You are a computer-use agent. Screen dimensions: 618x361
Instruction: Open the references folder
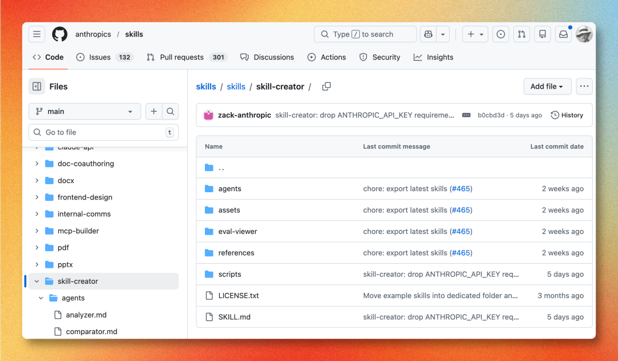[236, 253]
